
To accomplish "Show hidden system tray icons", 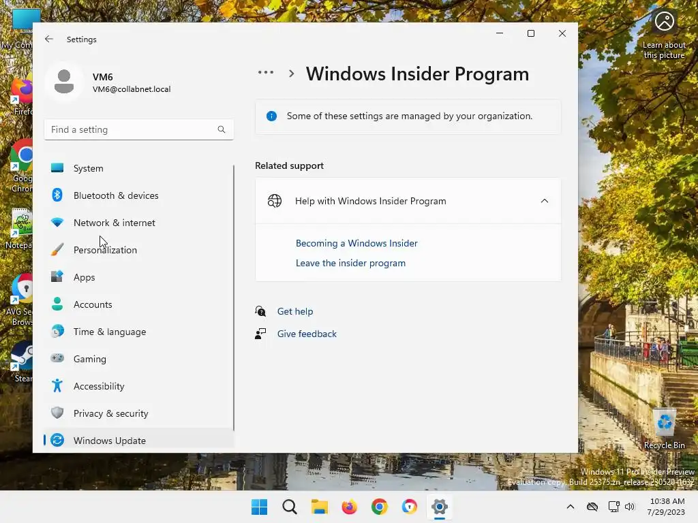I will 571,507.
